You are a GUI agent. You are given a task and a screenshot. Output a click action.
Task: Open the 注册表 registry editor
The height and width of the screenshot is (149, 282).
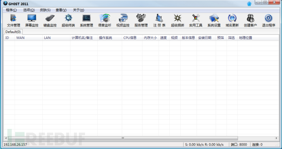[x=159, y=20]
